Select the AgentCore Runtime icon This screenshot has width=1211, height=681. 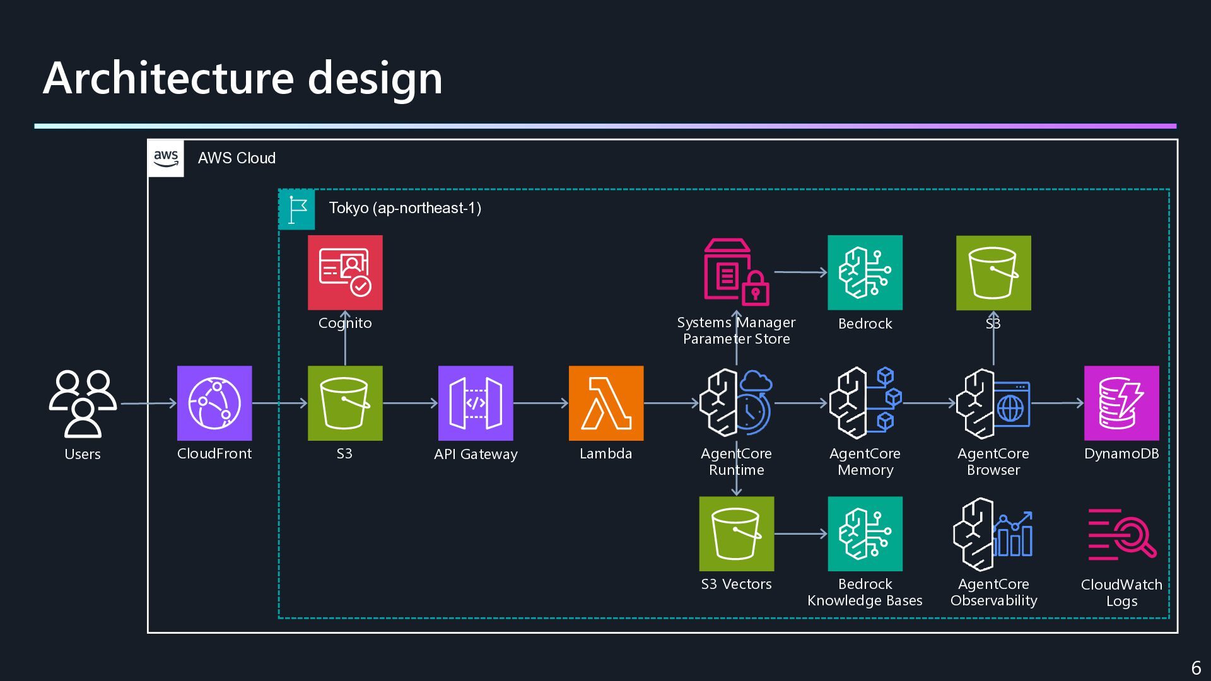tap(737, 403)
